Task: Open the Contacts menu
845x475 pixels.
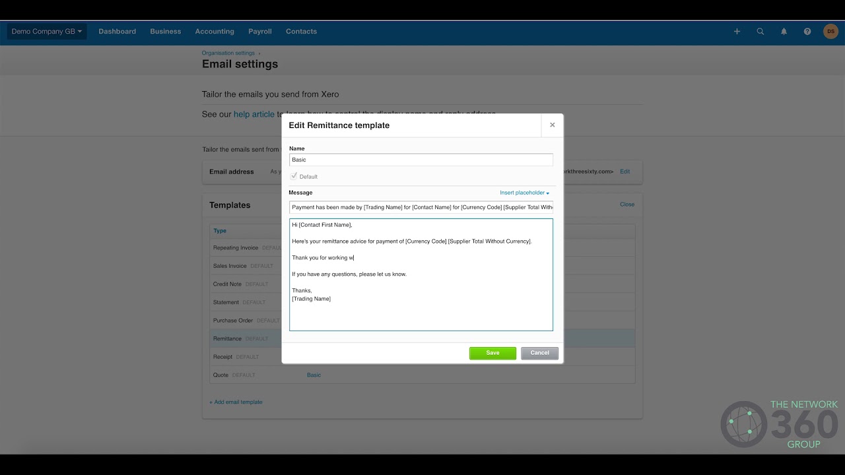Action: click(301, 31)
